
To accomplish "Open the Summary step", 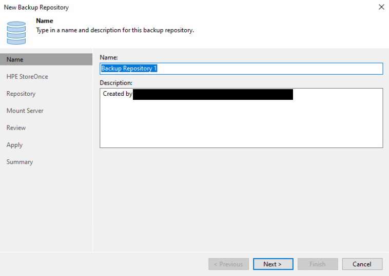I will (20, 162).
